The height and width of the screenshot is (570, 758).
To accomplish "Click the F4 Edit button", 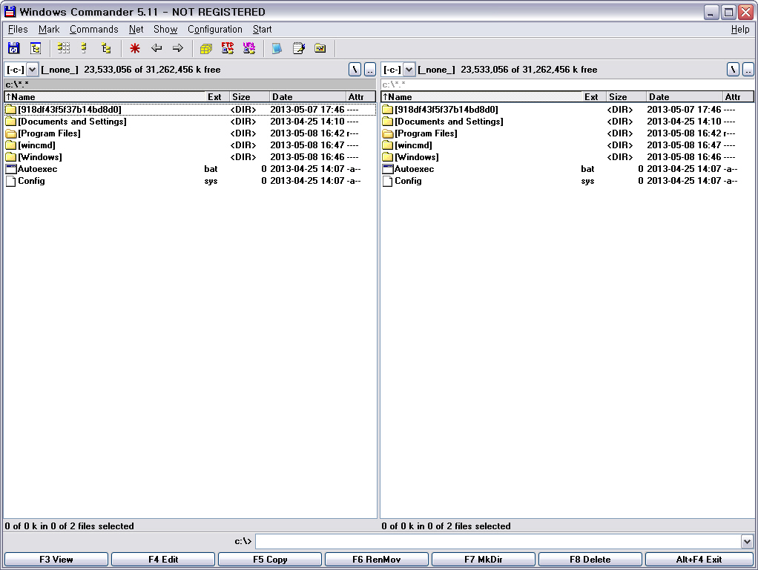I will tap(163, 560).
